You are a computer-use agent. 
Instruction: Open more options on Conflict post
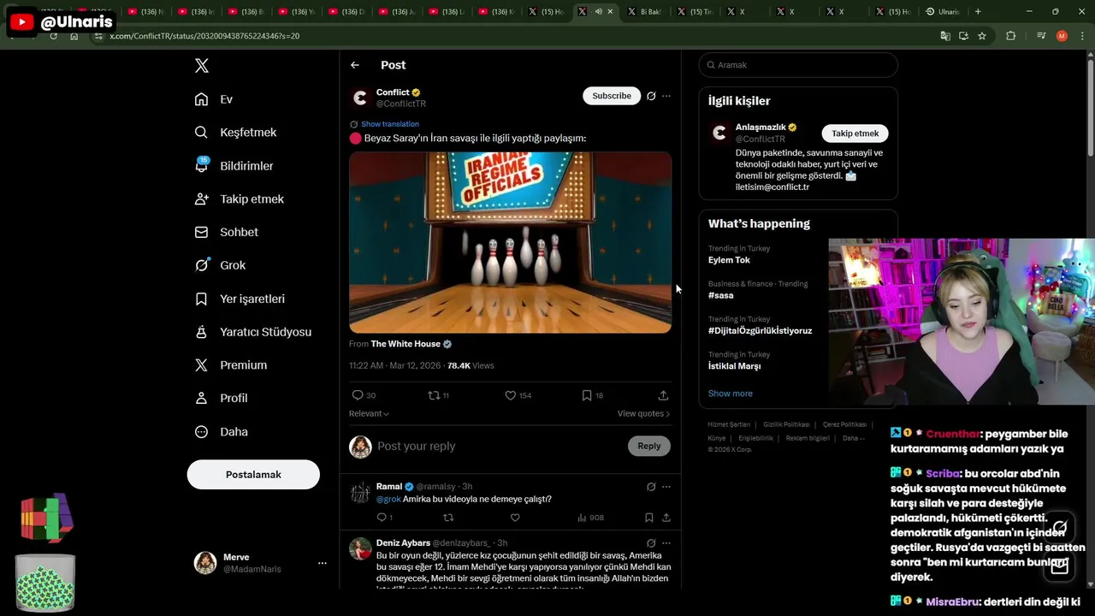[666, 96]
